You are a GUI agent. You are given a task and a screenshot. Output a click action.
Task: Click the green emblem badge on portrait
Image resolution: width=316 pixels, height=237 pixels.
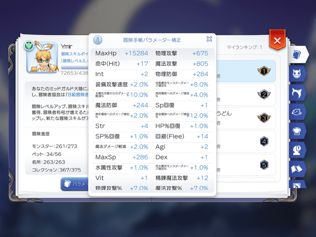(29, 45)
